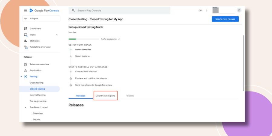
Task: Click the Google Play Console logo
Action: coord(44,11)
